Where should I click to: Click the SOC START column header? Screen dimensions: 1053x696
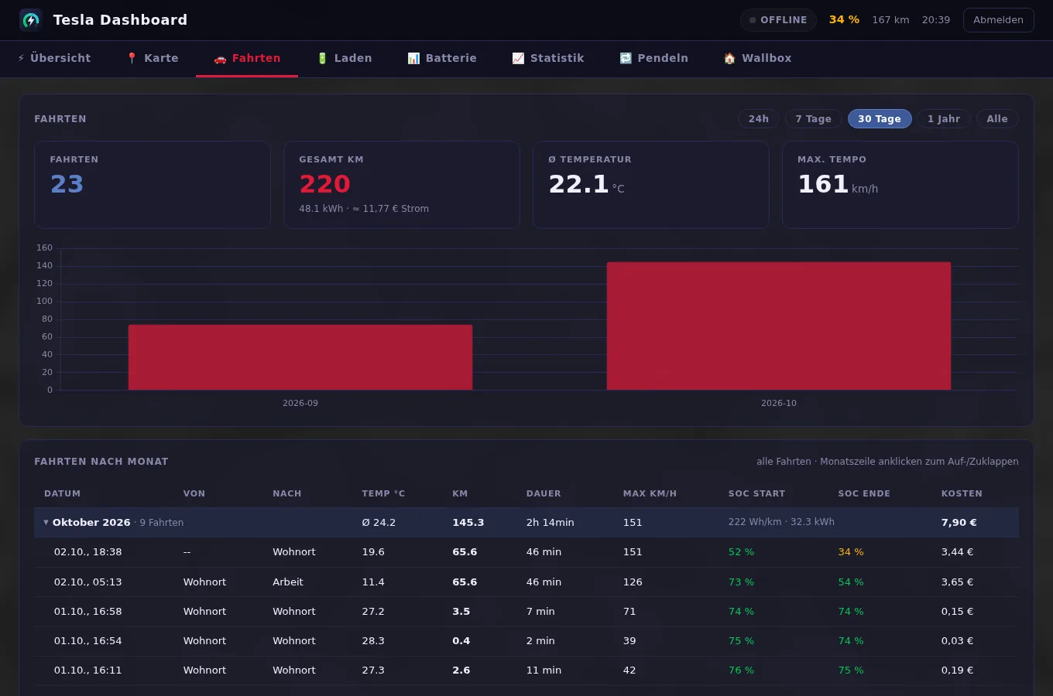pos(756,493)
